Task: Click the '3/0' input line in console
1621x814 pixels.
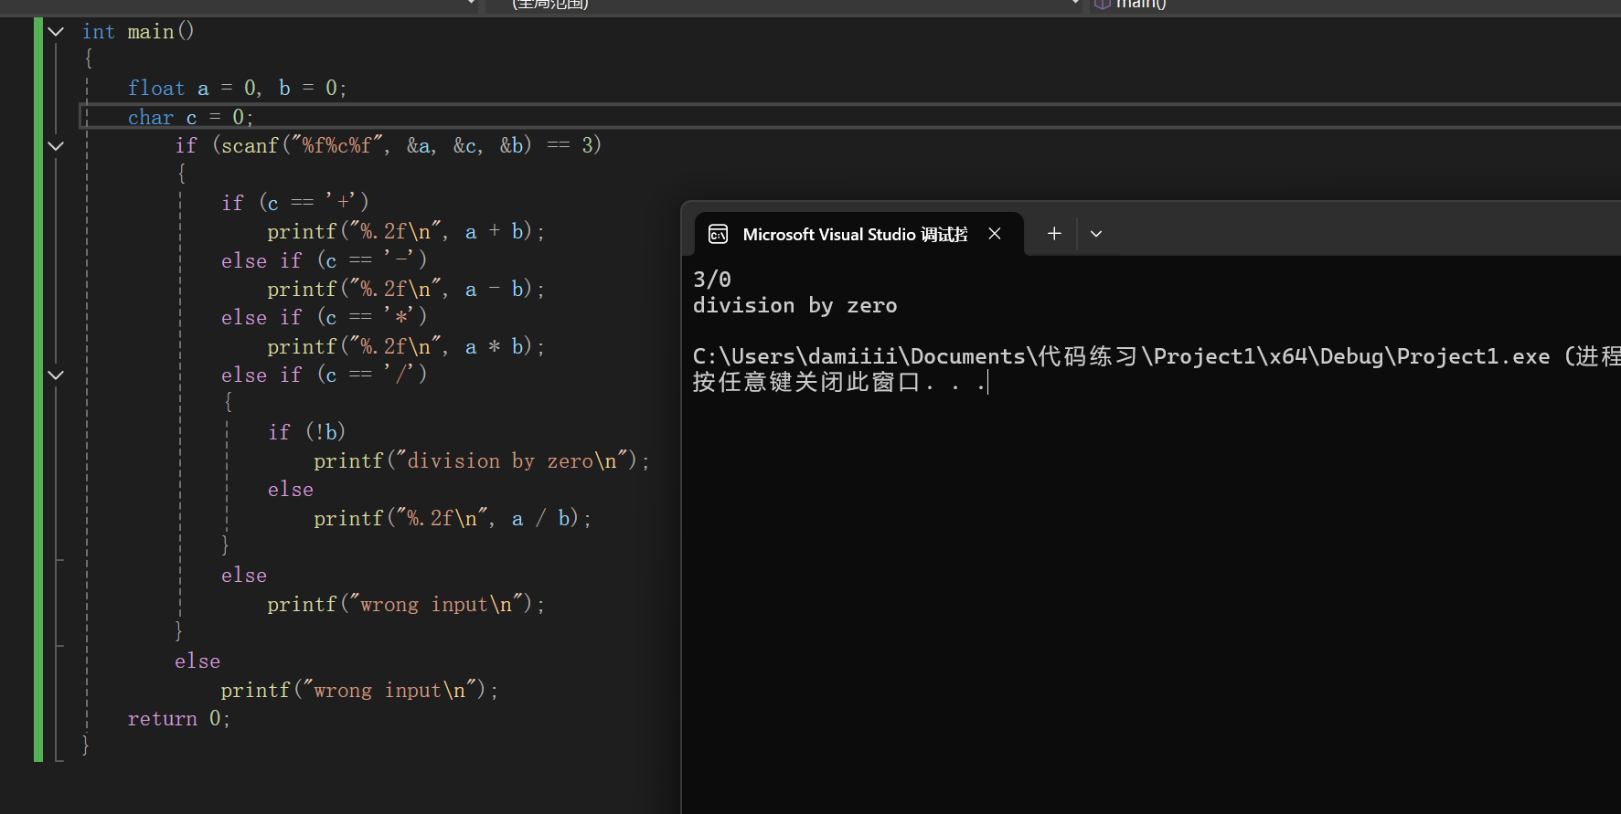Action: coord(712,279)
